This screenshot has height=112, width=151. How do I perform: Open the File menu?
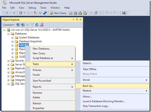tap(4, 8)
